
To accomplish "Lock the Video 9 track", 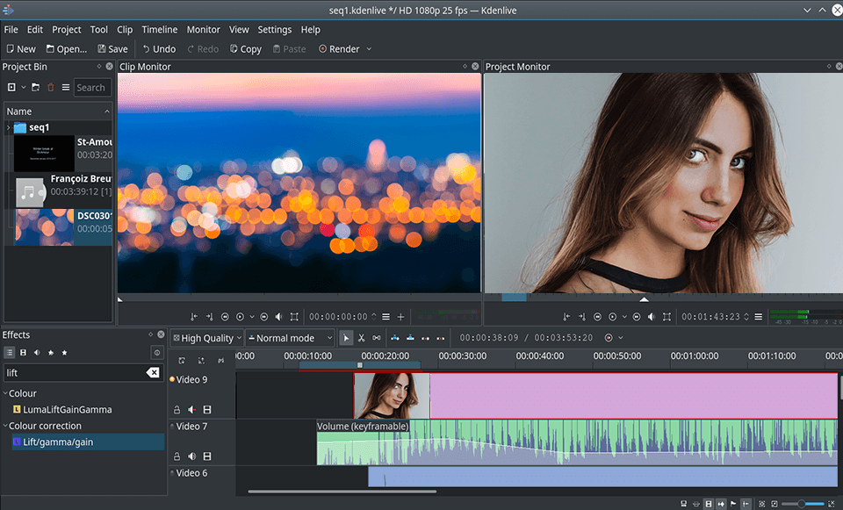I will point(177,409).
